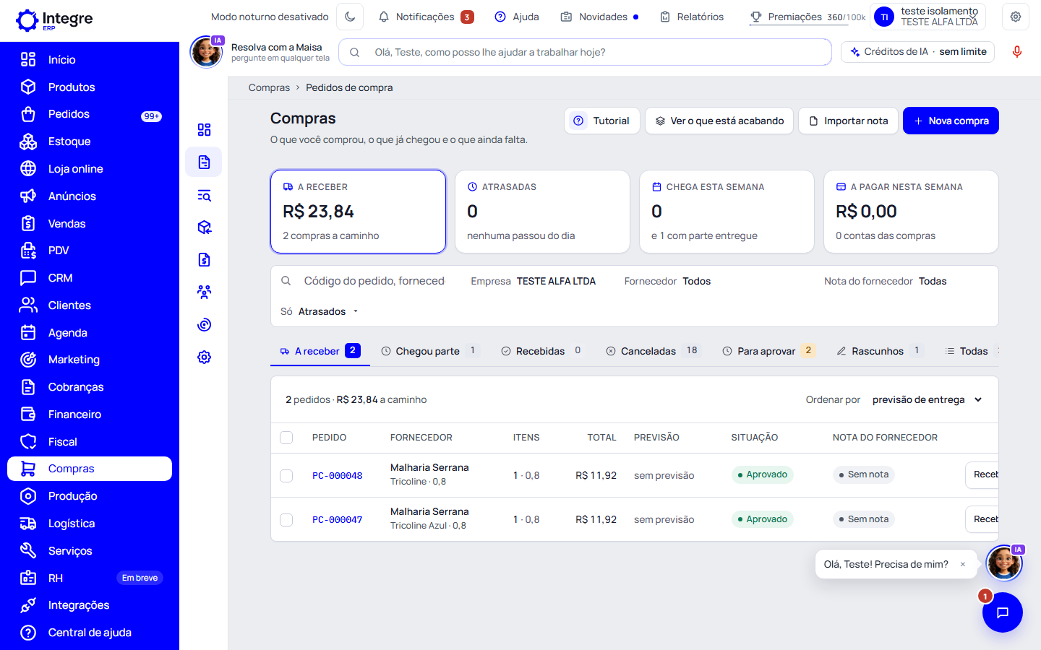This screenshot has height=650, width=1041.
Task: Click Ver o que está acabando
Action: tap(719, 121)
